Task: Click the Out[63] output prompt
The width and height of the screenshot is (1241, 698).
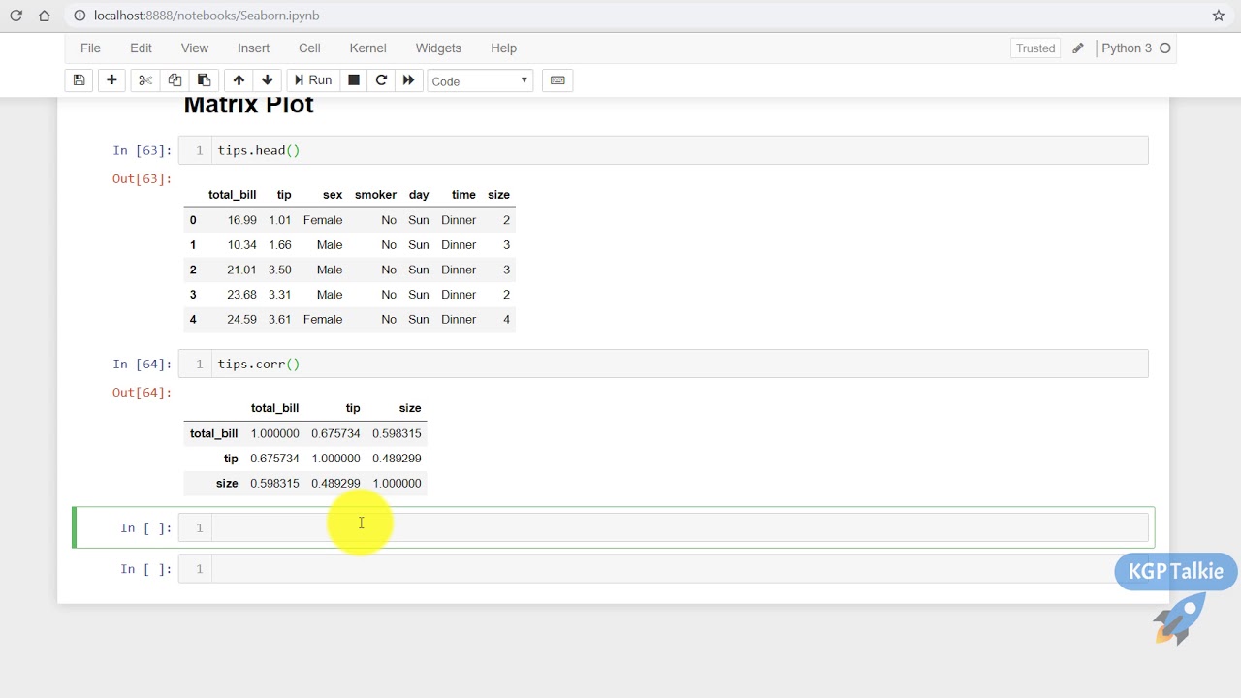Action: pos(143,178)
